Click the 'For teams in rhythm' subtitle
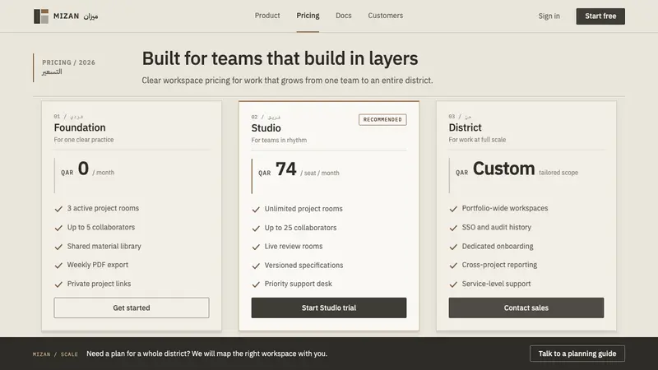 tap(279, 140)
